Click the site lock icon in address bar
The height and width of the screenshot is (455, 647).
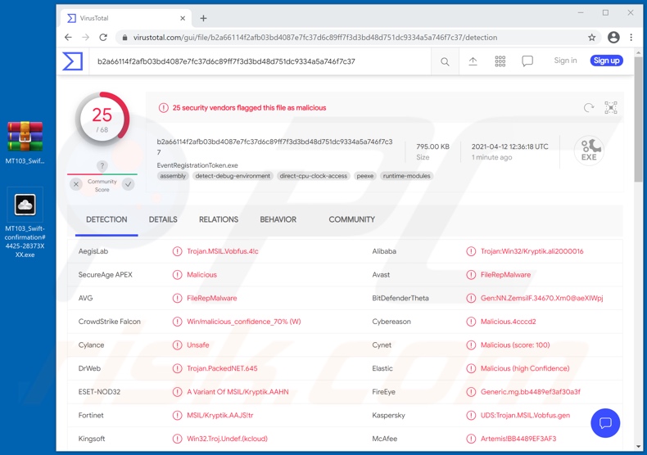click(124, 38)
